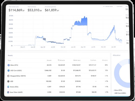This screenshot has height=101, width=135.
Task: Click Ether cost basis $39,017.67
Action: tap(92, 65)
